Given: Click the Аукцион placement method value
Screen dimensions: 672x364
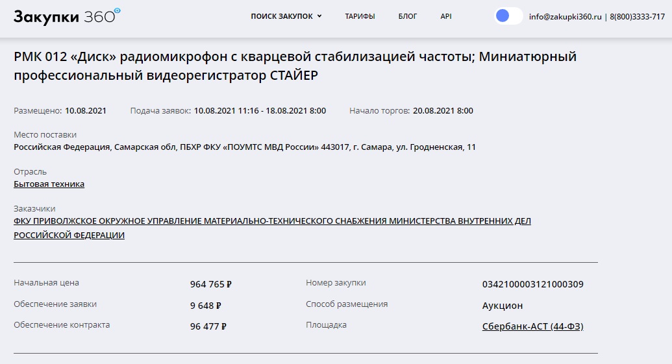Looking at the screenshot, I should pos(503,306).
